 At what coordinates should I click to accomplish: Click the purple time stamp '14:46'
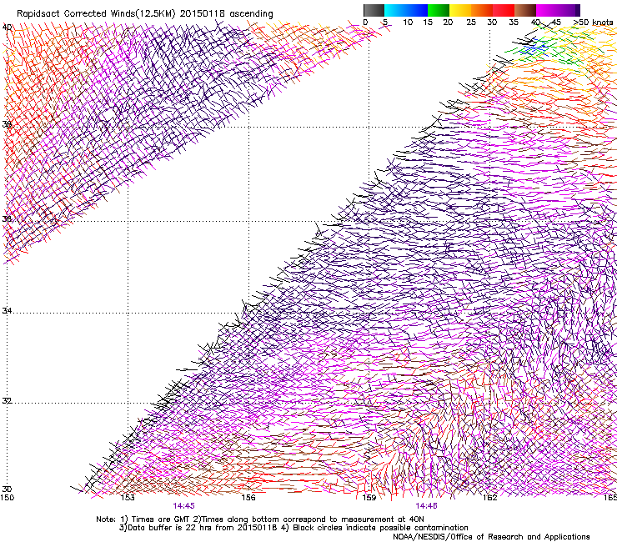click(x=427, y=506)
